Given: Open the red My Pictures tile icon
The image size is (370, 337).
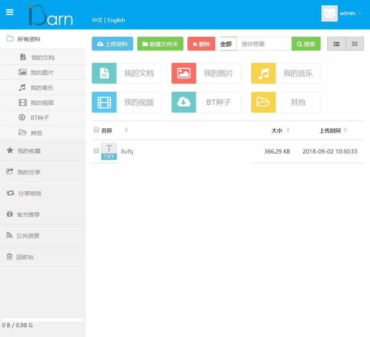Looking at the screenshot, I should (x=183, y=73).
